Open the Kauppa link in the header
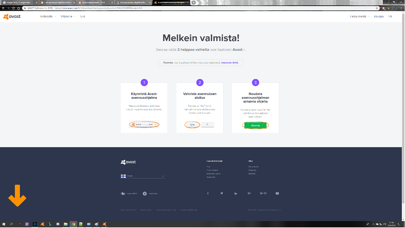This screenshot has height=228, width=405. (379, 16)
